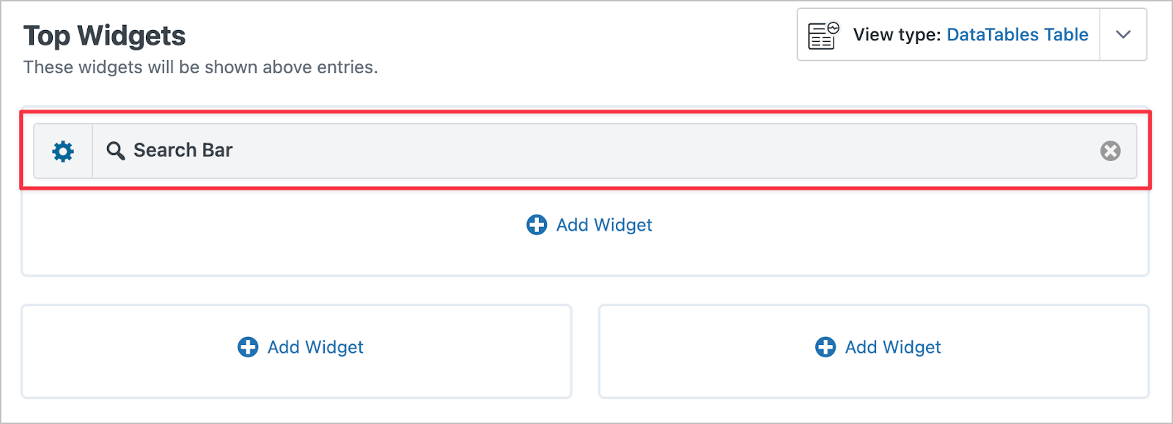Click the 'These widgets will be shown above entries' text
Viewport: 1173px width, 424px height.
coord(201,67)
